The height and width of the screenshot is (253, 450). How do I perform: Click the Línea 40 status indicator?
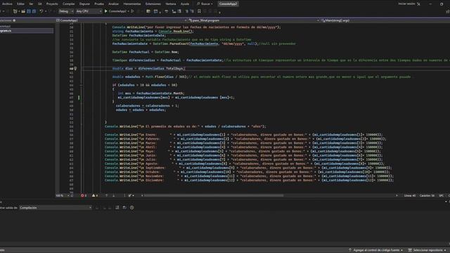pyautogui.click(x=409, y=195)
